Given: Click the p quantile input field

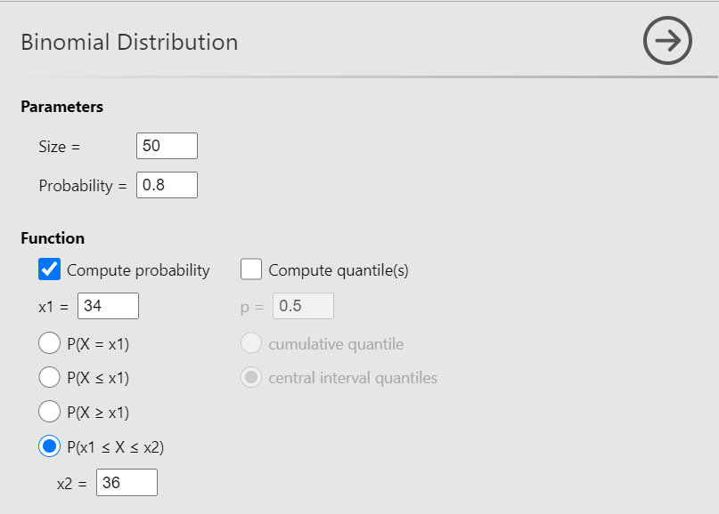Looking at the screenshot, I should (302, 306).
